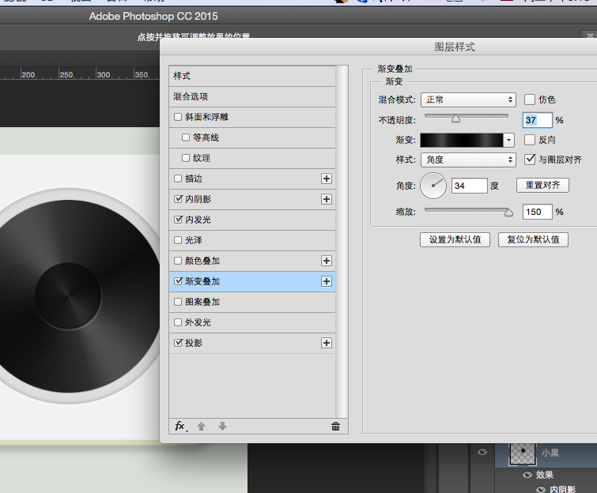Image resolution: width=597 pixels, height=493 pixels.
Task: Open the gradient picker dropdown arrow
Action: [508, 140]
